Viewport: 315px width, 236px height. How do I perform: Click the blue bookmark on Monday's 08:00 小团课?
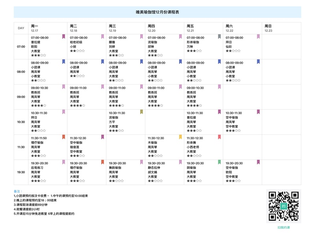63,62
